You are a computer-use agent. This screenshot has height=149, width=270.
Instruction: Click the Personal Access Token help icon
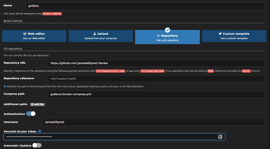40,131
